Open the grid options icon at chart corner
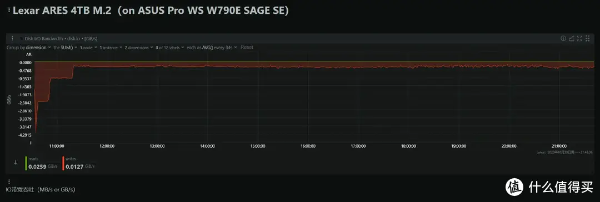Screen dimensions: 600x202 [x=587, y=38]
